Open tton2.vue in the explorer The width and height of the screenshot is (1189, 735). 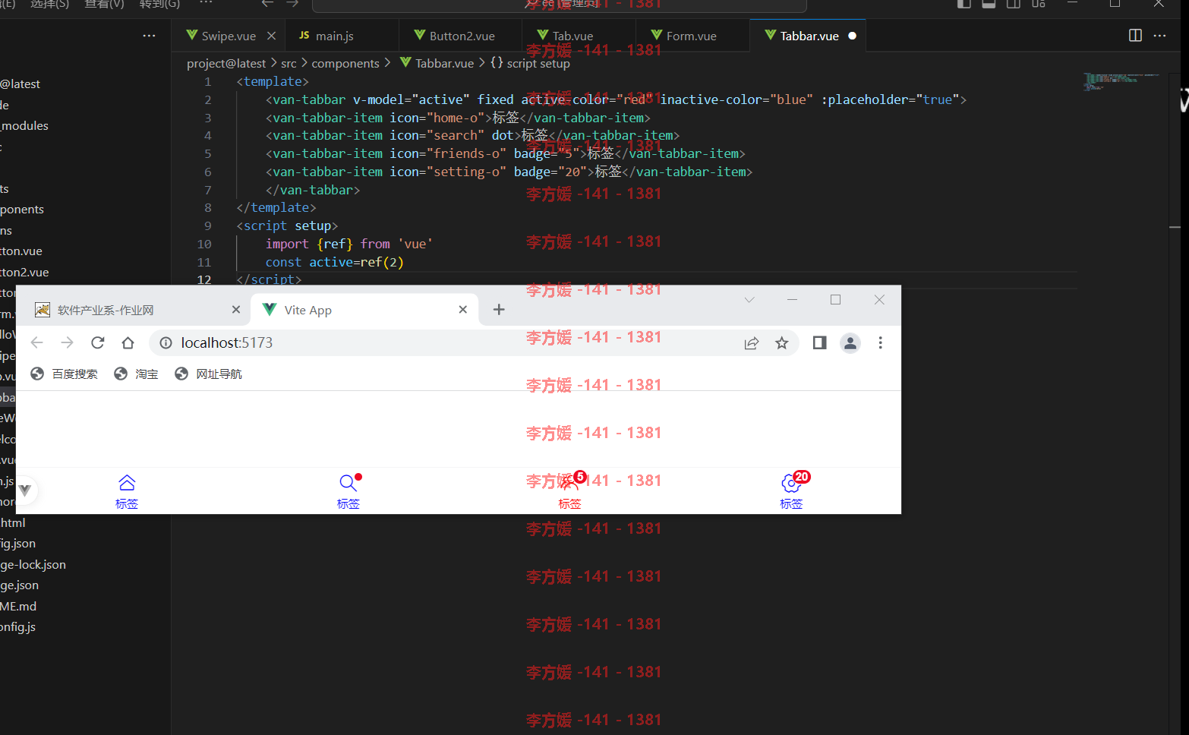[x=24, y=272]
